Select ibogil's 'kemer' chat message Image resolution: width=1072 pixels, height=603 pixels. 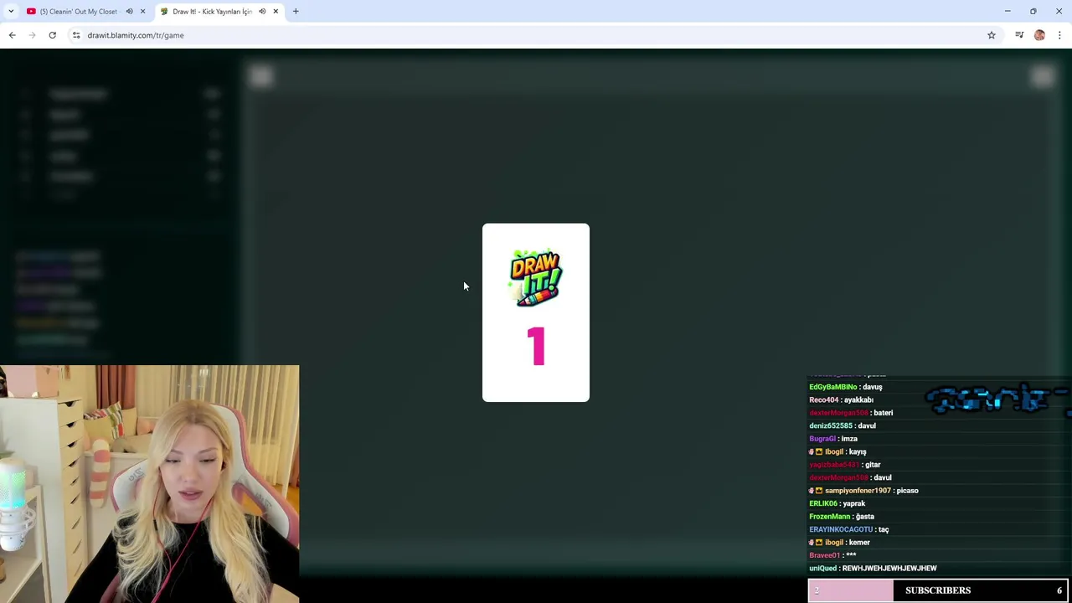[839, 543]
